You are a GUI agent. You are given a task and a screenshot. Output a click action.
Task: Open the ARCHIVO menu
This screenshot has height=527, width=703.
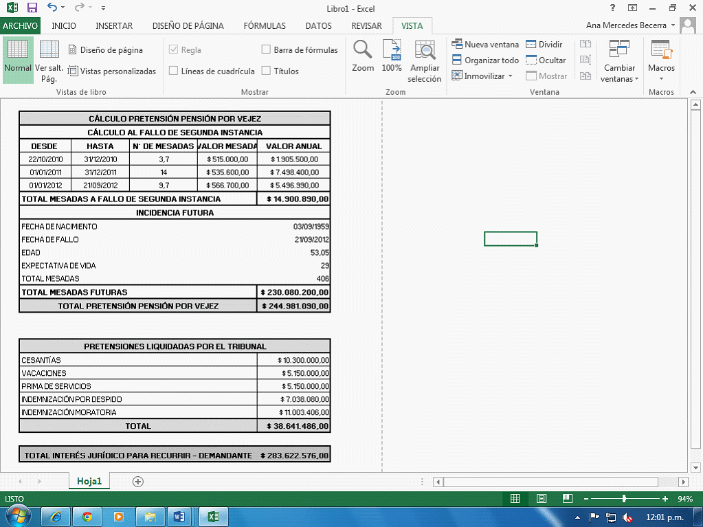(20, 26)
